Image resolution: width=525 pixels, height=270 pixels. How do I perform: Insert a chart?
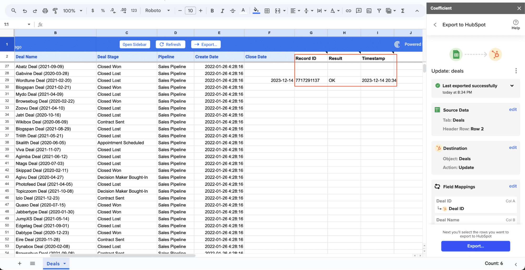click(x=369, y=11)
